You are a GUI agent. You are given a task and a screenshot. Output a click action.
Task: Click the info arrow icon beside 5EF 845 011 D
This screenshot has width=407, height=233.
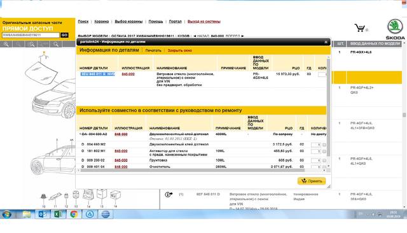click(x=169, y=194)
